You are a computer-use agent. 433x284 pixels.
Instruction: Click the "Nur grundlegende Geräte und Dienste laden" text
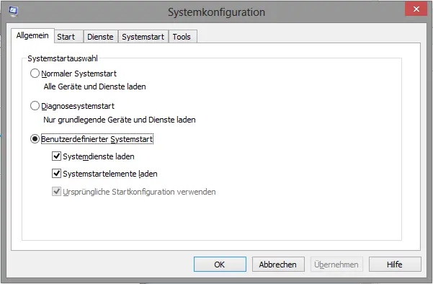coord(120,120)
